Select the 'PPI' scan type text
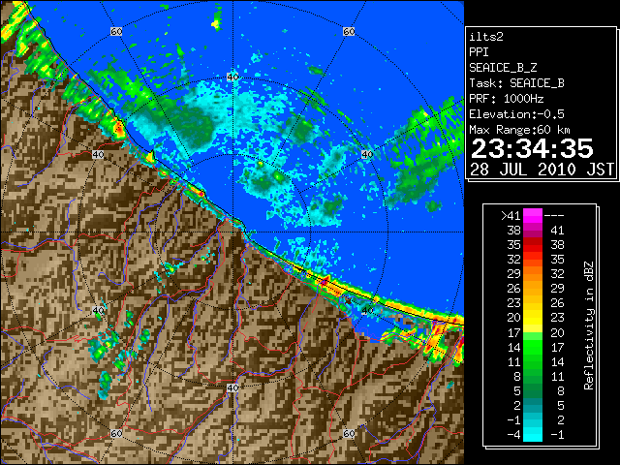 [x=479, y=52]
